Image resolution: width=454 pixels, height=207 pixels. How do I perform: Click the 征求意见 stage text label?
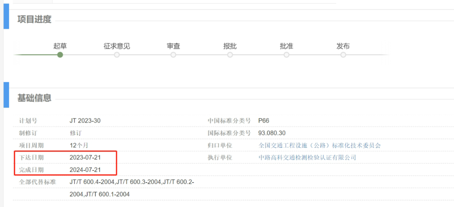click(117, 46)
